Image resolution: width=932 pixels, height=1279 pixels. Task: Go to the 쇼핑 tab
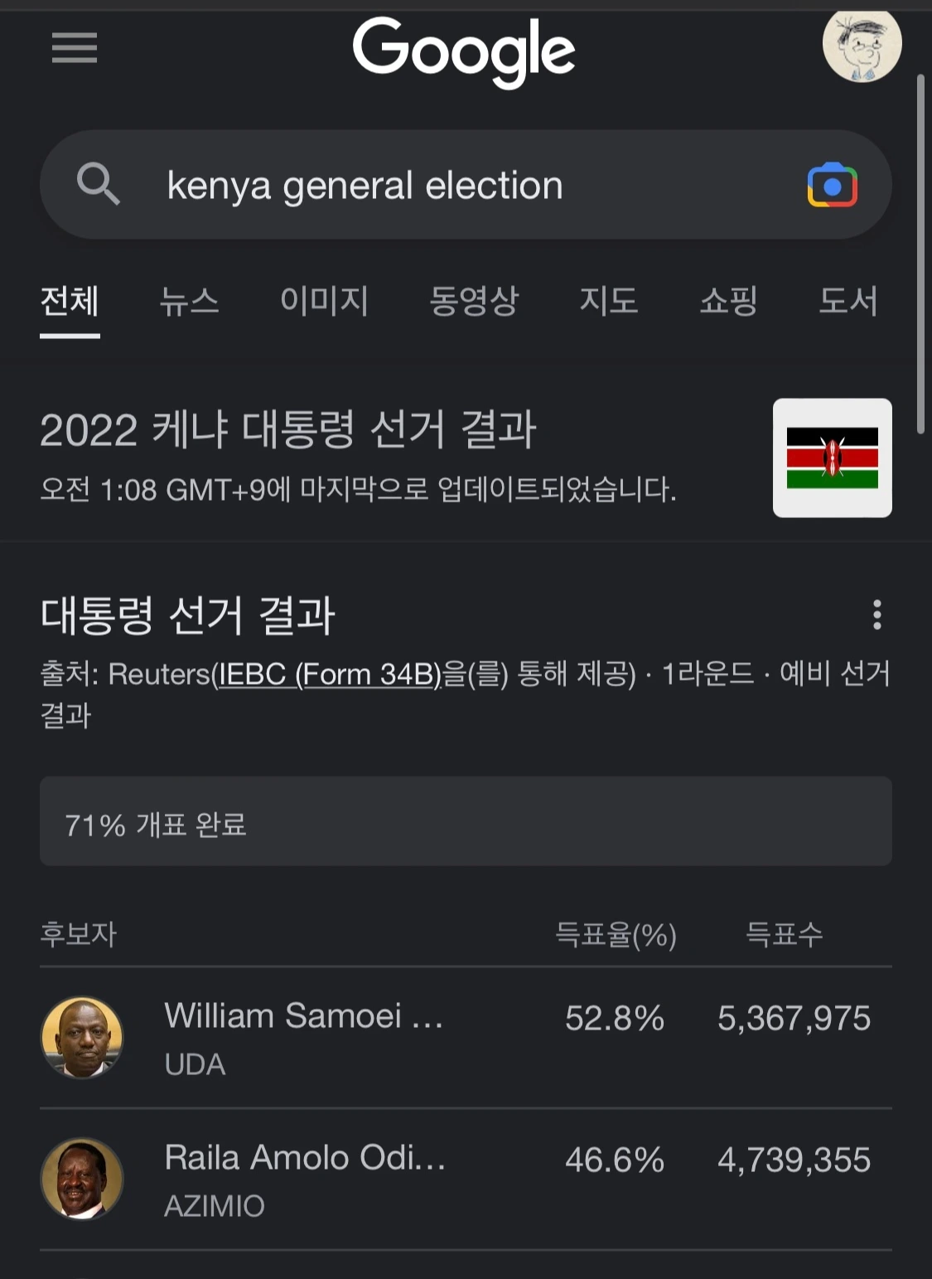tap(729, 300)
